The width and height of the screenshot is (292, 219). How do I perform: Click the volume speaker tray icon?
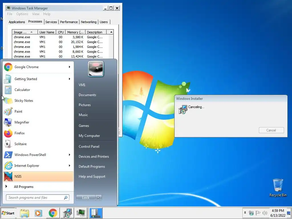265,213
